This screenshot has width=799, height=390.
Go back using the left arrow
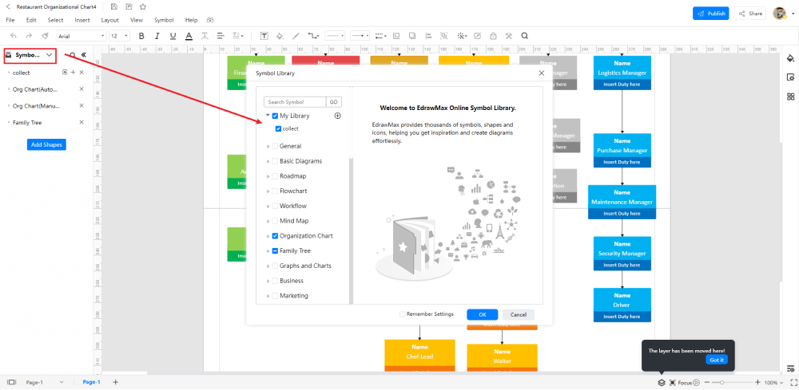click(8, 6)
